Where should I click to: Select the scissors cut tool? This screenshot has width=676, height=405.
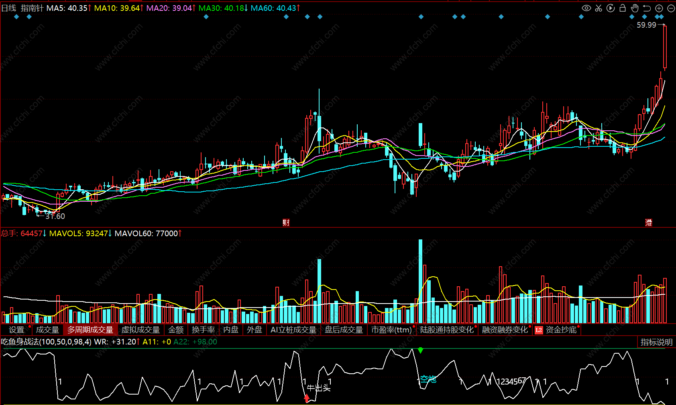(x=599, y=8)
